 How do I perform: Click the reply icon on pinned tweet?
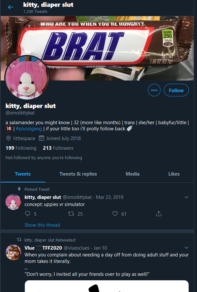pos(27,214)
